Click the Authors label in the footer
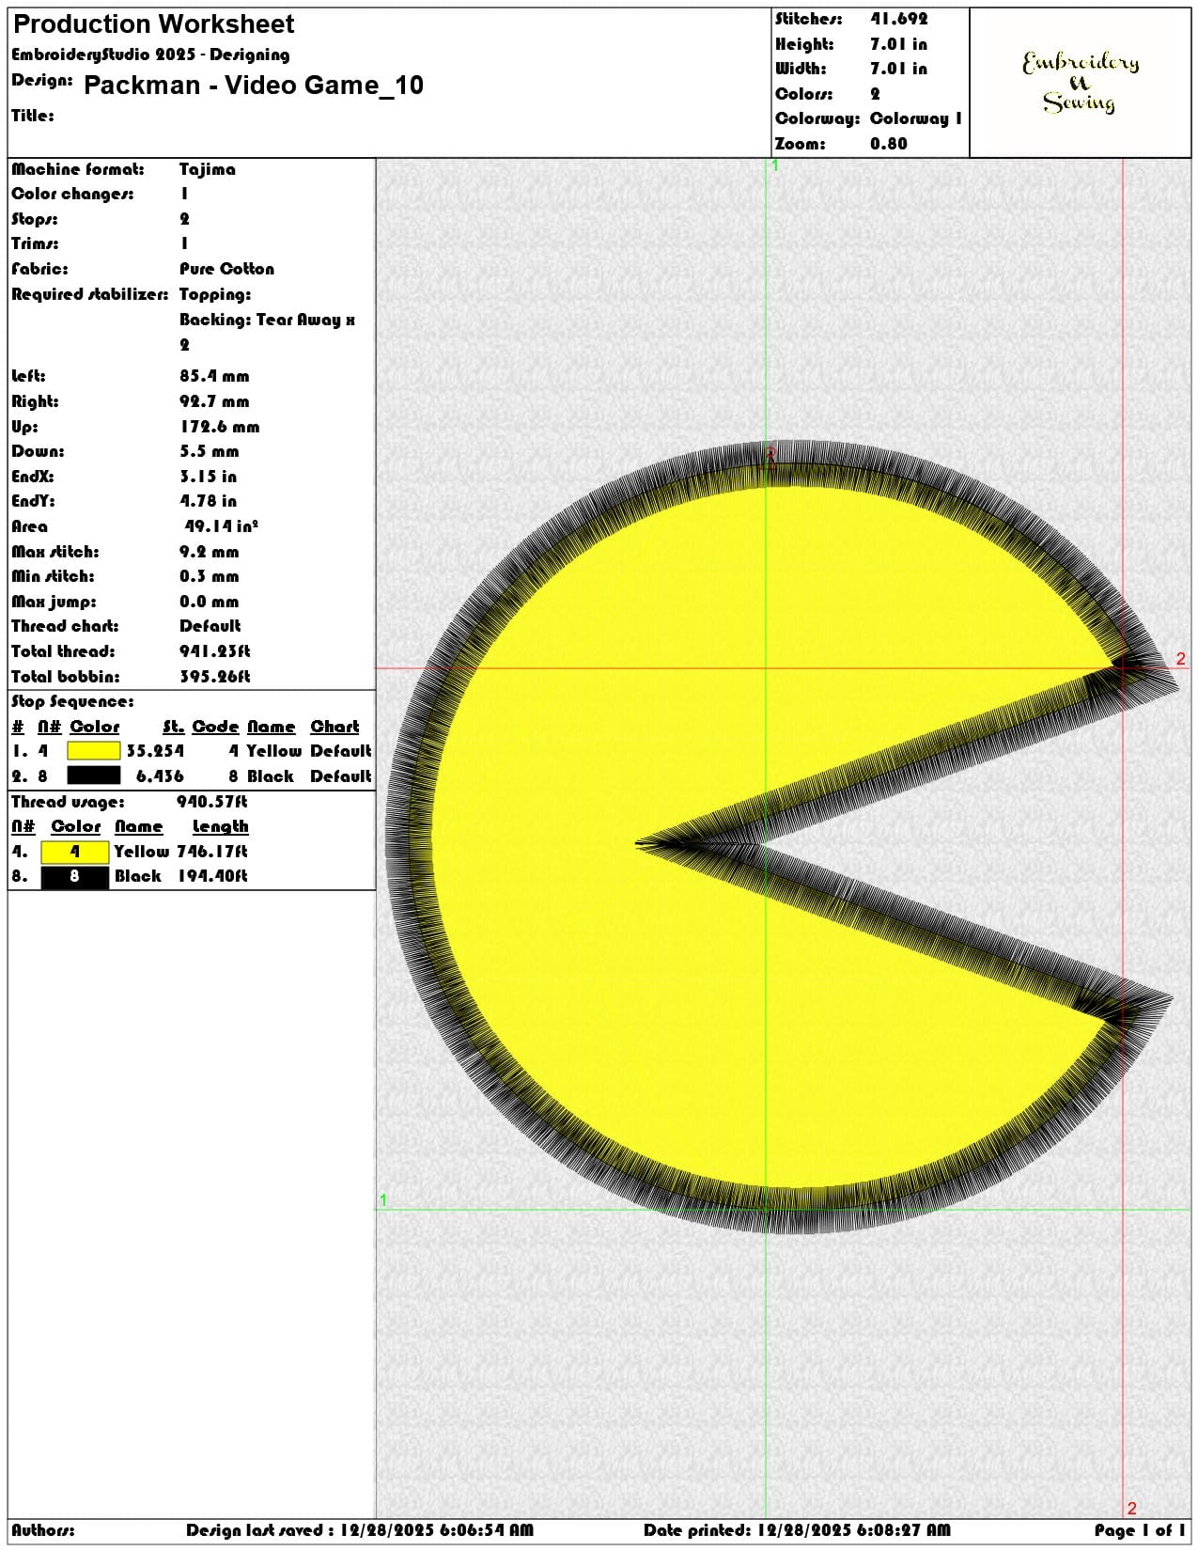Viewport: 1198px width, 1551px height. (43, 1530)
